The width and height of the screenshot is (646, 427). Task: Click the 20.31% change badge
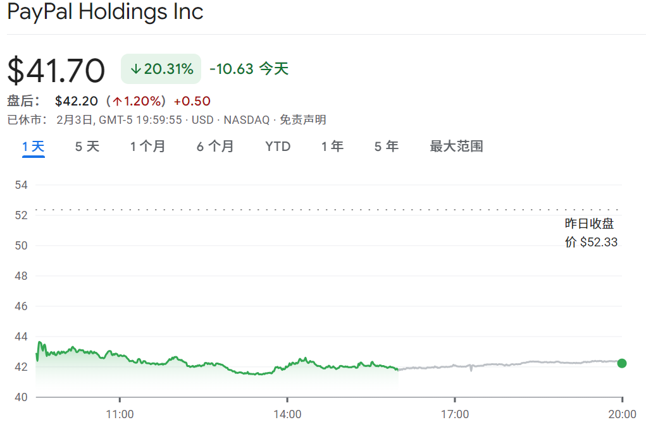pyautogui.click(x=161, y=69)
